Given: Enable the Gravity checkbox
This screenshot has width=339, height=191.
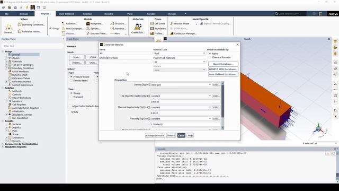Looking at the screenshot, I should (x=69, y=112).
